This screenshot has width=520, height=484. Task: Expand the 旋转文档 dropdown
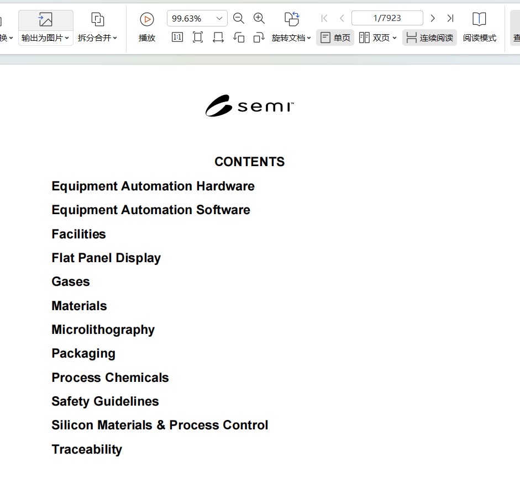point(309,38)
